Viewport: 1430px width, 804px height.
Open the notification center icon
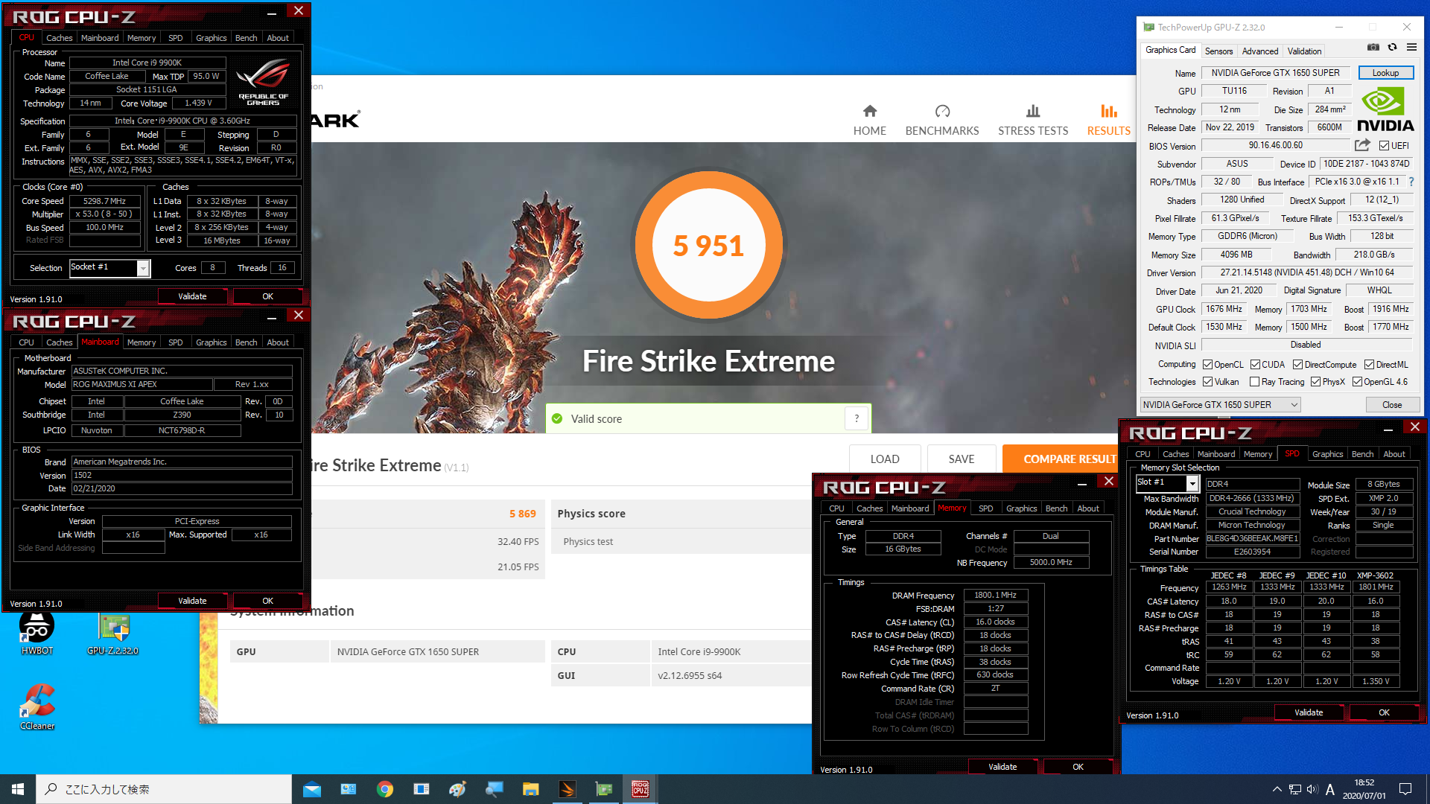1405,789
